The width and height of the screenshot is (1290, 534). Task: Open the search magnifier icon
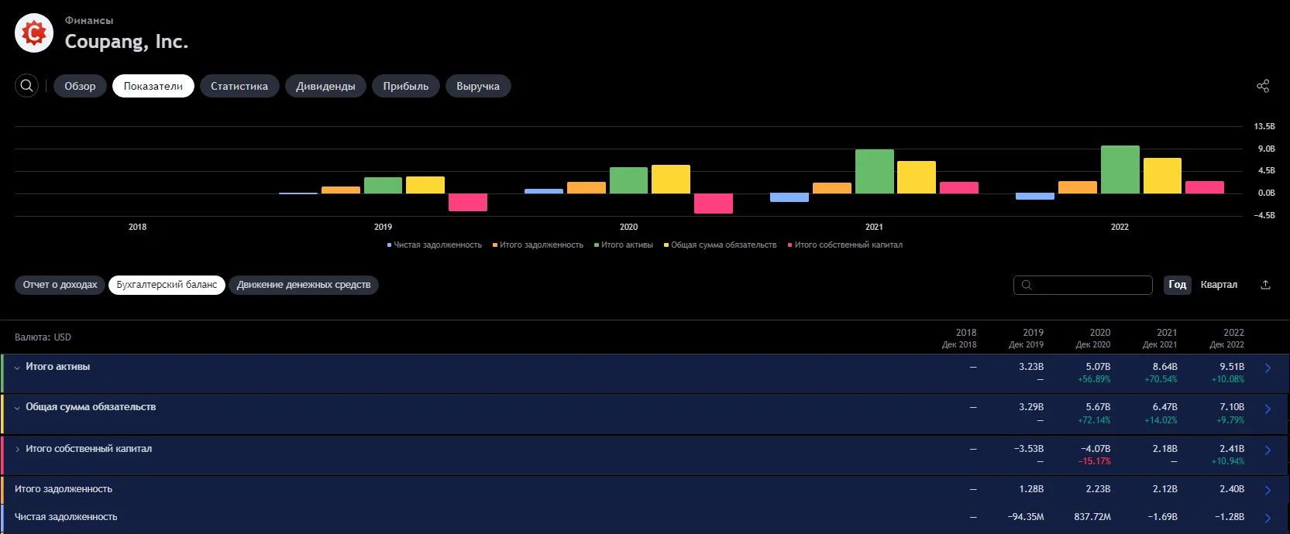[x=27, y=86]
